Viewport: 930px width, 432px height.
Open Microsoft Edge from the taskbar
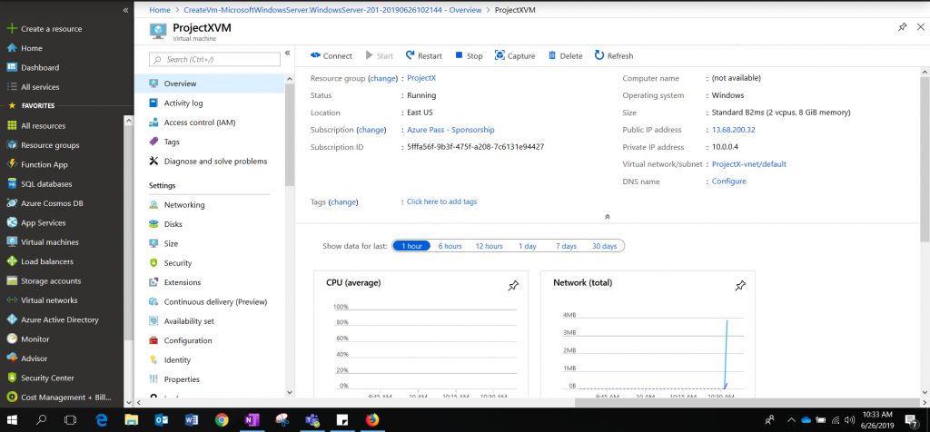coord(102,420)
